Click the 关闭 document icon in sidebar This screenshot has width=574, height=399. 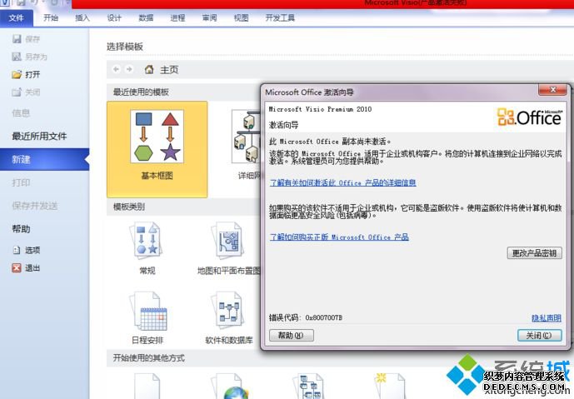pos(17,92)
